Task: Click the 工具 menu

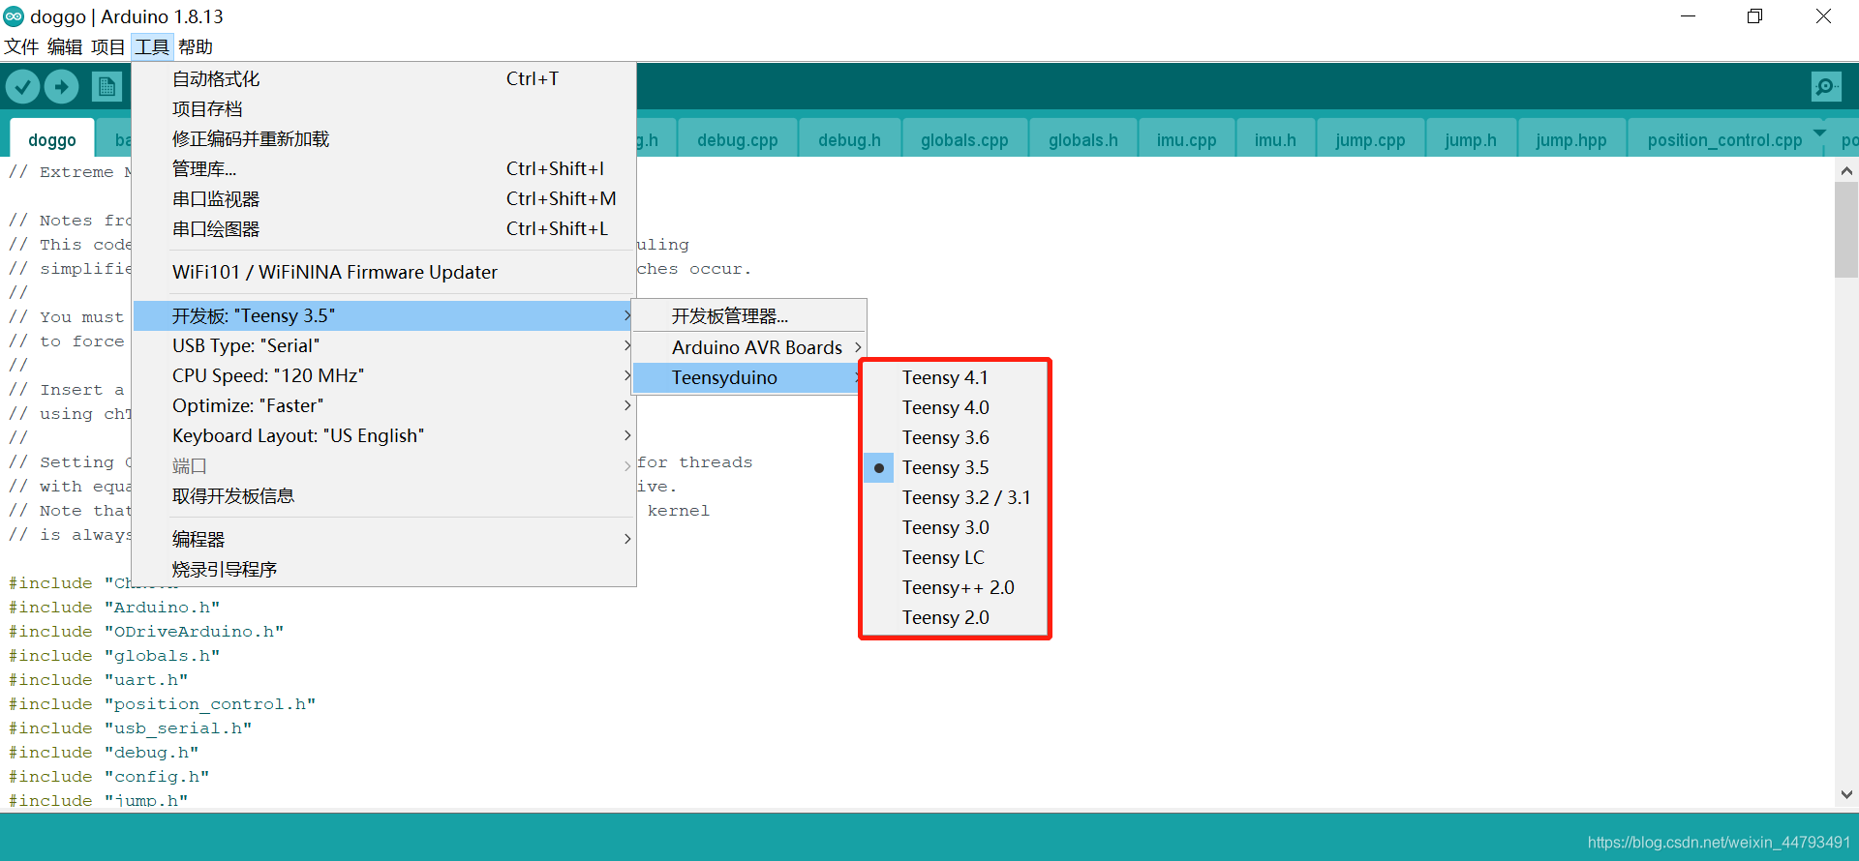Action: pyautogui.click(x=152, y=46)
